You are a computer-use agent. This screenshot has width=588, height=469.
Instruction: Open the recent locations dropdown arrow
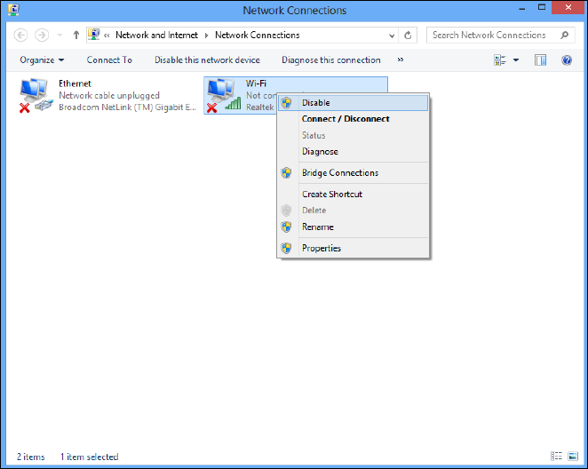(60, 36)
